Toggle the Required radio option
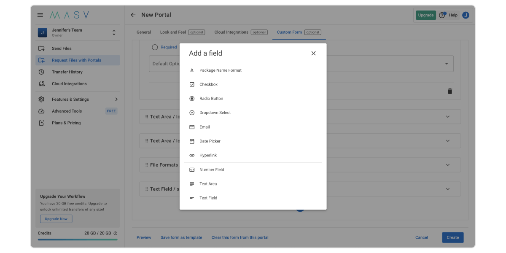506x253 pixels. (155, 47)
